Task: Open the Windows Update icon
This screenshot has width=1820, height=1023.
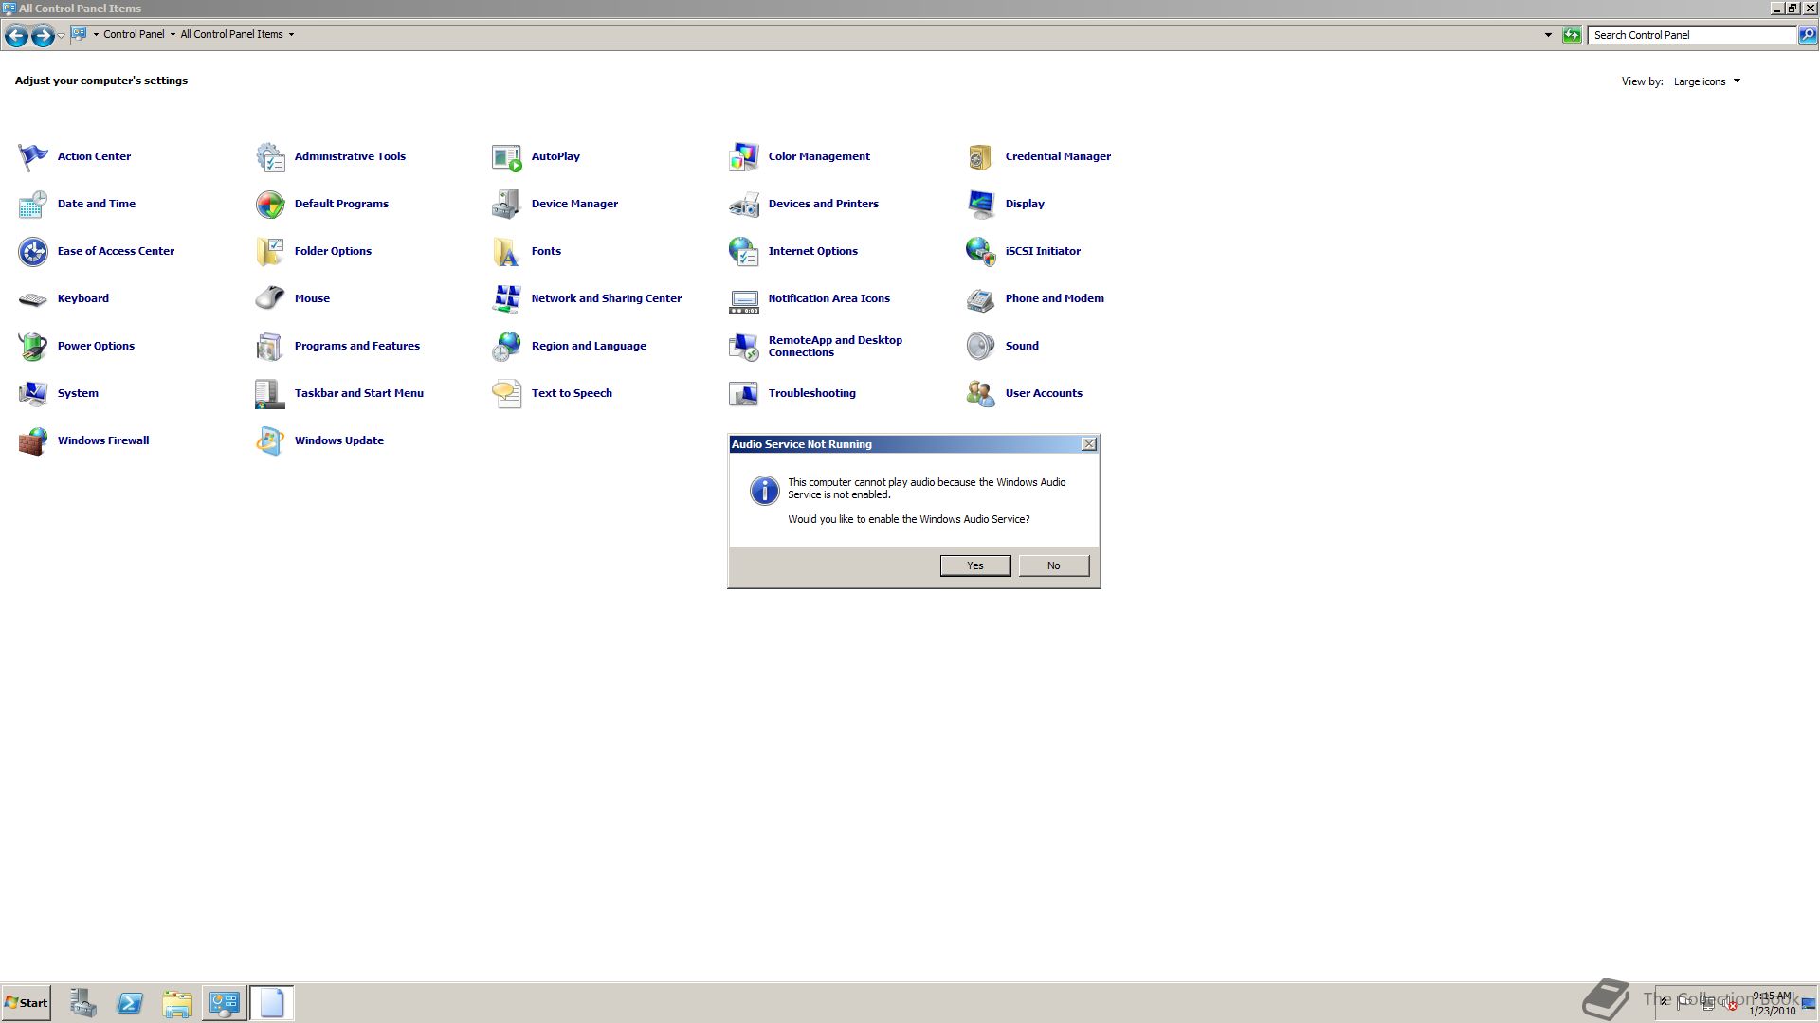Action: tap(270, 440)
